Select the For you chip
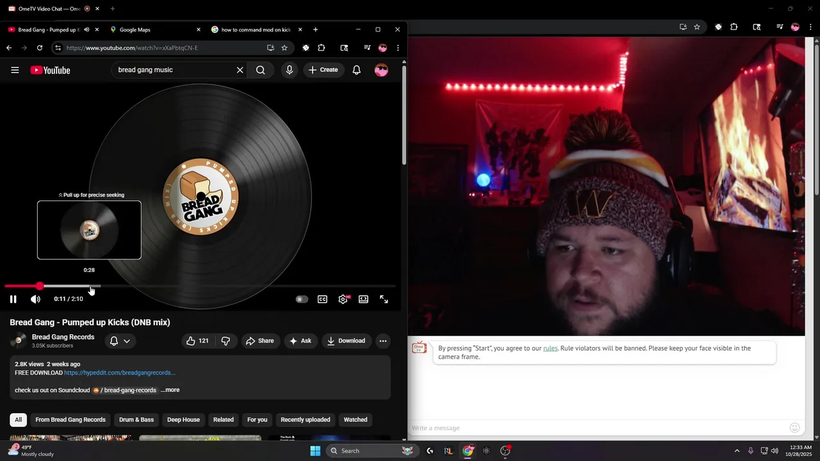Viewport: 820px width, 461px height. (257, 420)
